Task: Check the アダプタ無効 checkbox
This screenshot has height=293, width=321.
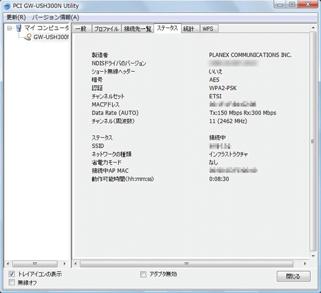Action: 143,274
